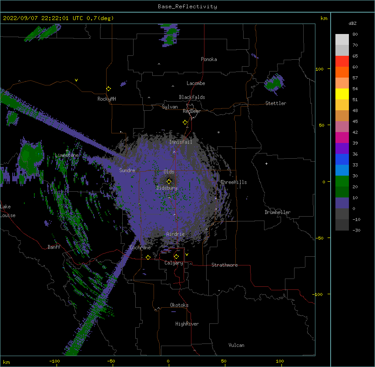This screenshot has width=375, height=367.
Task: Click the Vulcan town label
Action: tap(236, 345)
